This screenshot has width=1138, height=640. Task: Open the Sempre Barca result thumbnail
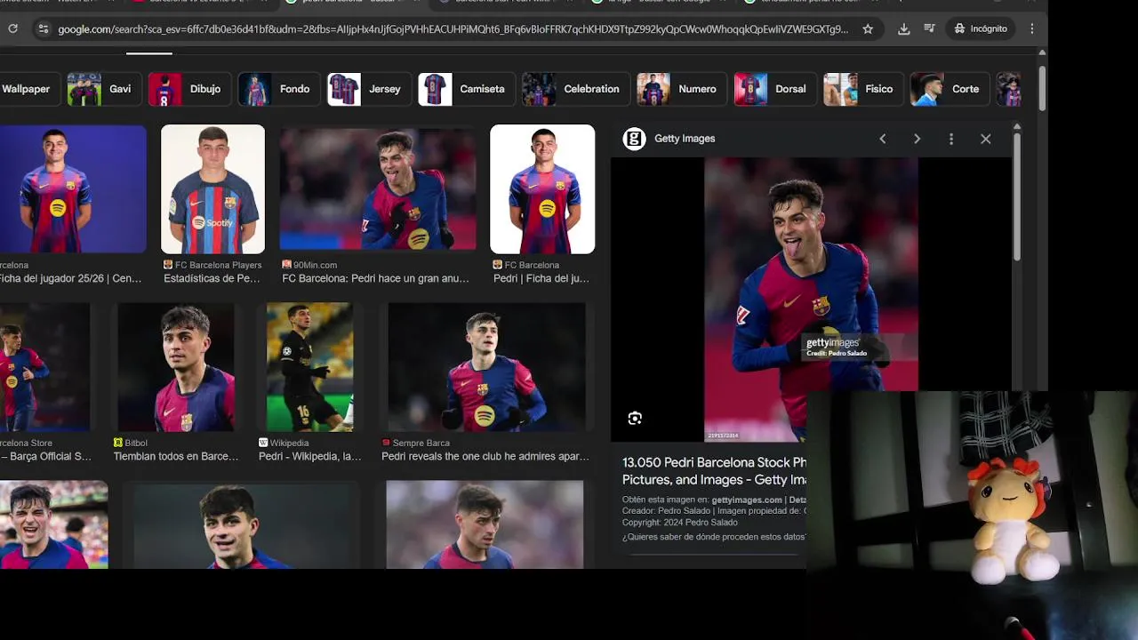(x=485, y=367)
